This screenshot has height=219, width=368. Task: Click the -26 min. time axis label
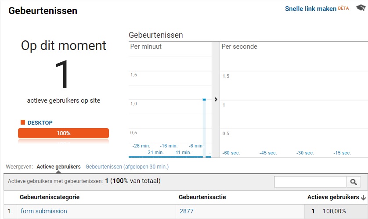click(141, 146)
